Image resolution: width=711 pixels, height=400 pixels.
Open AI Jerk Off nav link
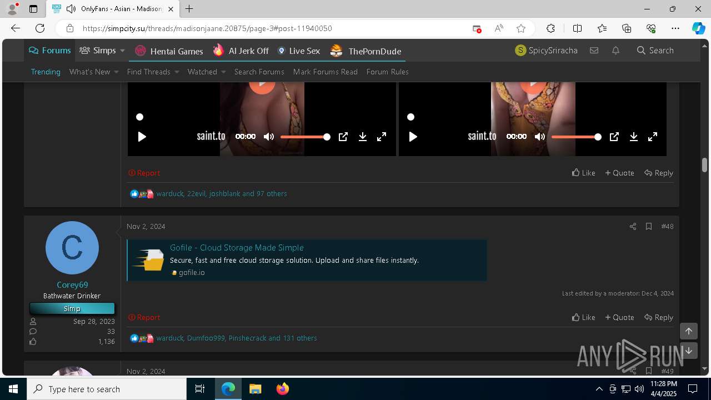tap(241, 51)
